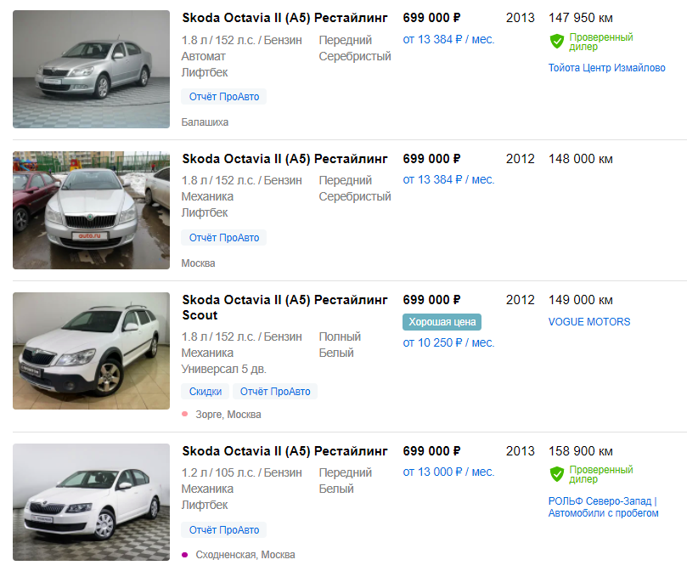The height and width of the screenshot is (571, 687).
Task: Open VOGUE MOTORS dealer link
Action: (589, 322)
